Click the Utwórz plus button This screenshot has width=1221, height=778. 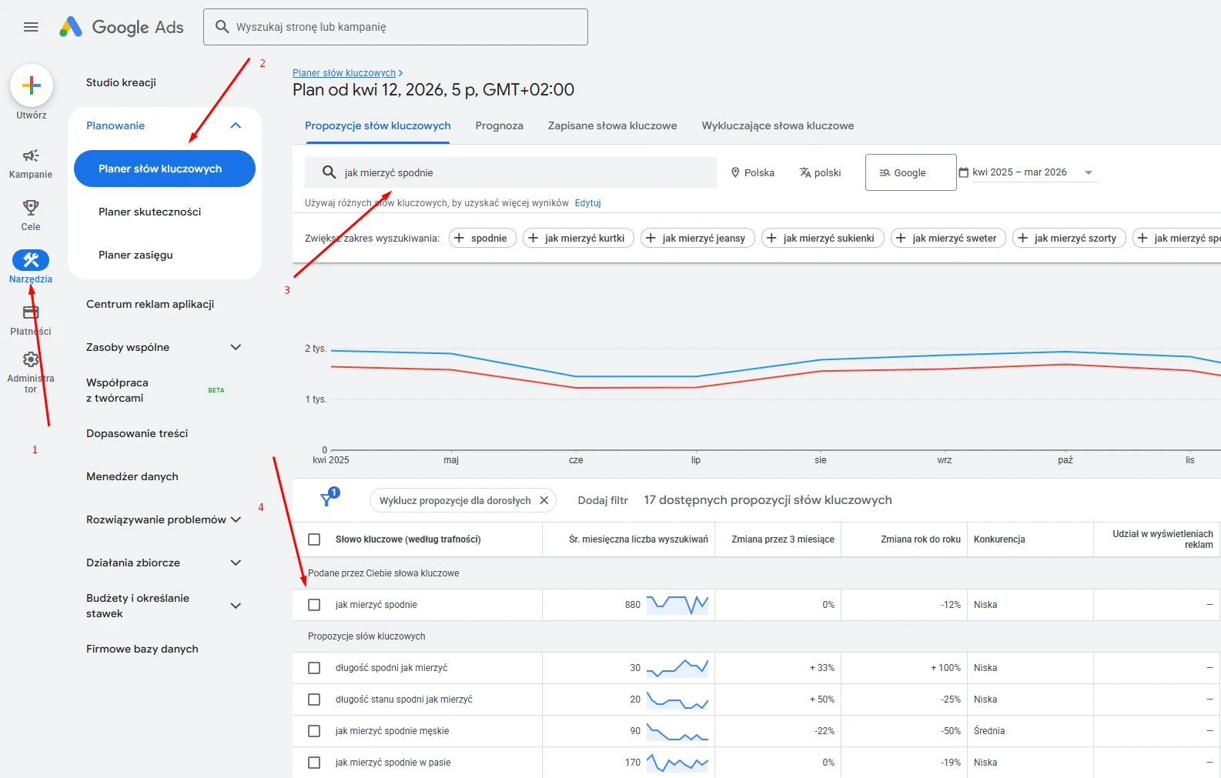point(32,85)
